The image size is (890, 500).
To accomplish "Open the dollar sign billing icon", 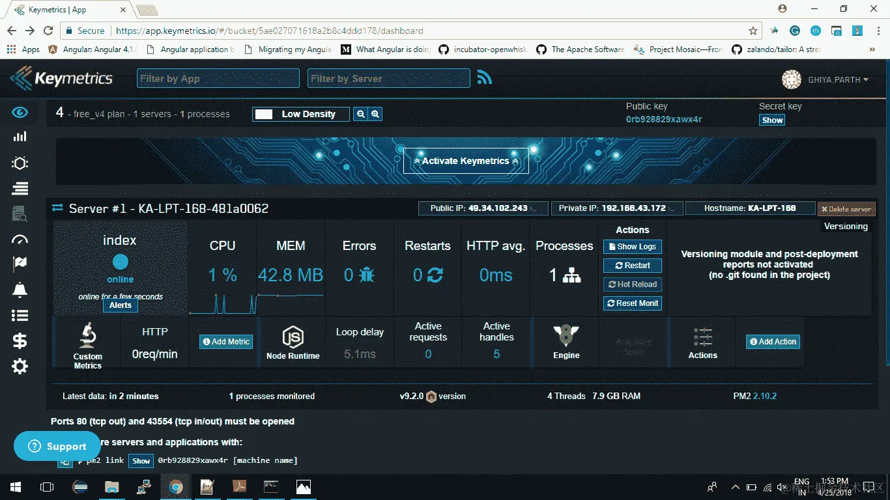I will (20, 340).
